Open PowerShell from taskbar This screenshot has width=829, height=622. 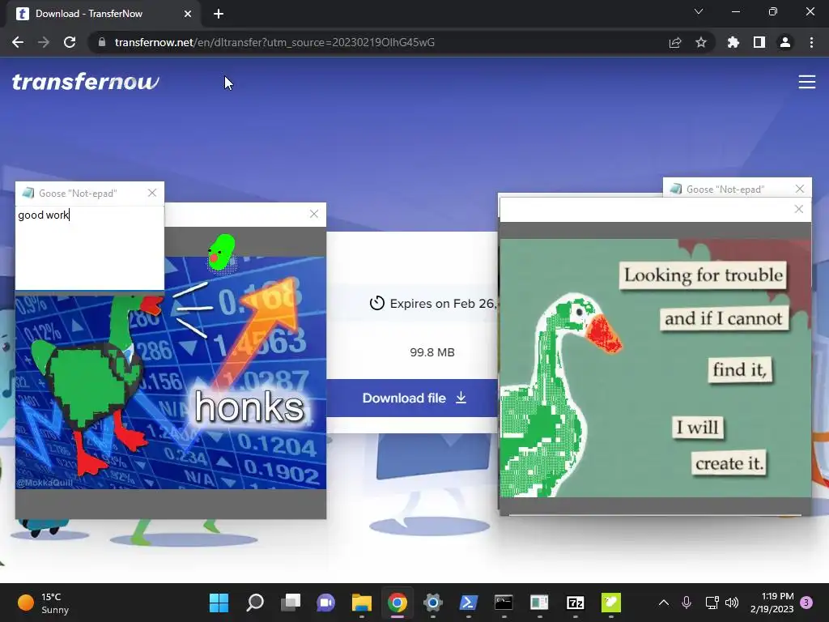(469, 603)
